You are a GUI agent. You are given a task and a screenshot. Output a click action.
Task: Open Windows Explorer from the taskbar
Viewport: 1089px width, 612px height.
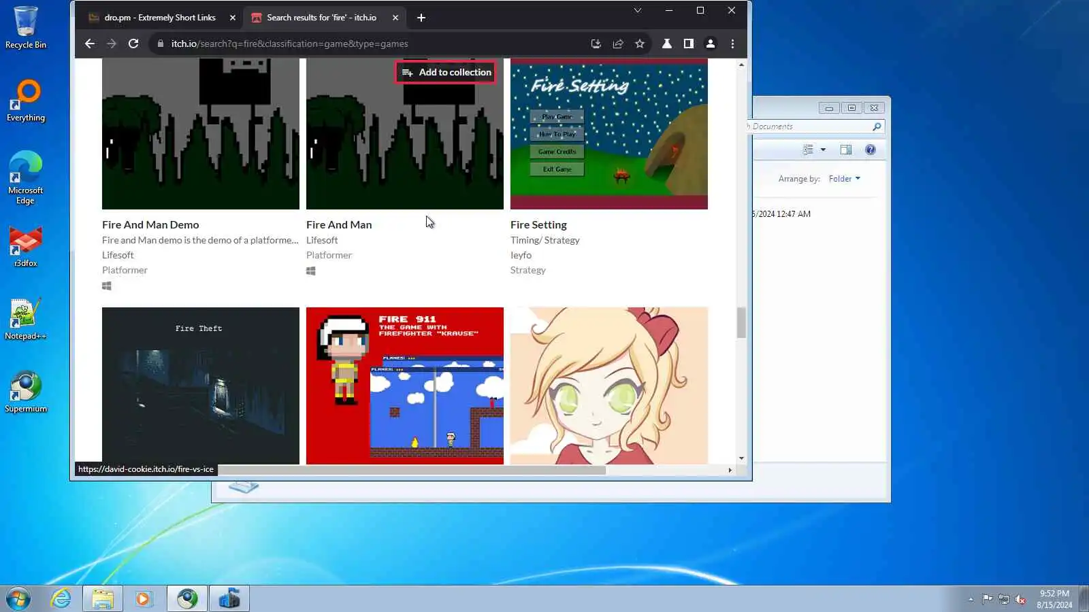103,598
